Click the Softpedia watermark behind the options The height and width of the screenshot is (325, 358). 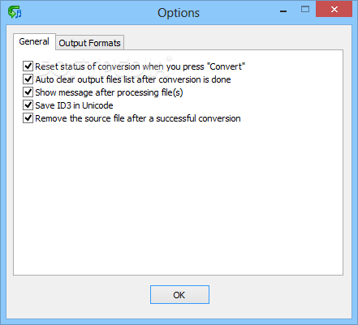pos(106,65)
